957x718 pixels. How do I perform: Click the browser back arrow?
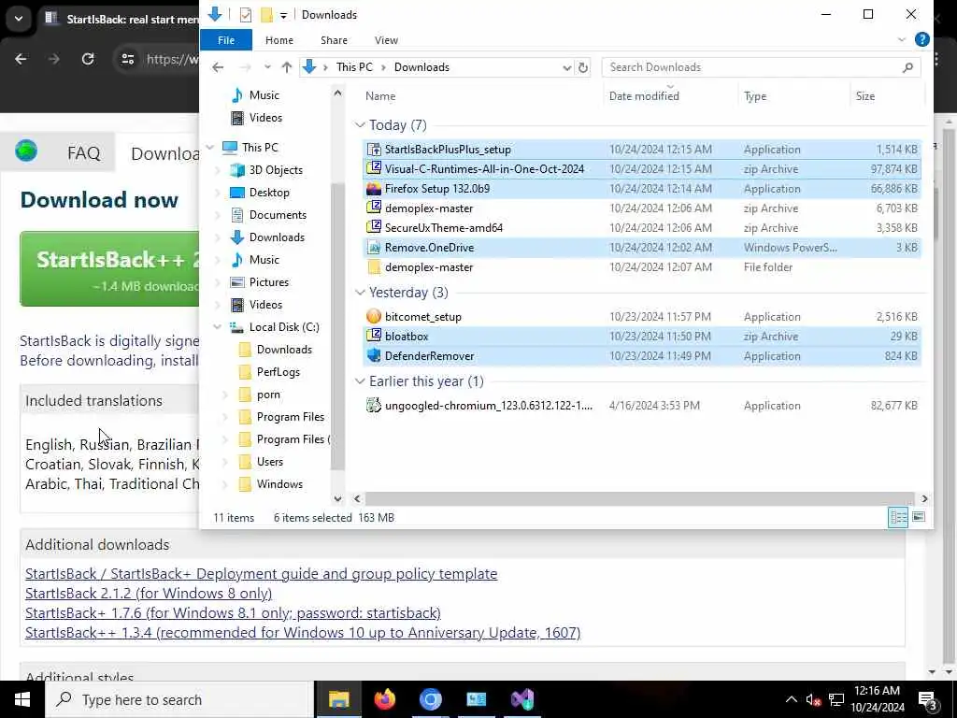(x=21, y=59)
